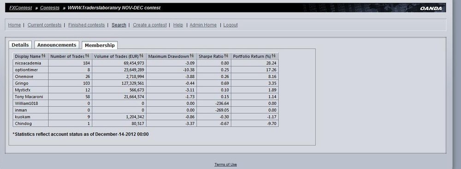Select the Membership tab
Image resolution: width=461 pixels, height=169 pixels.
click(100, 45)
